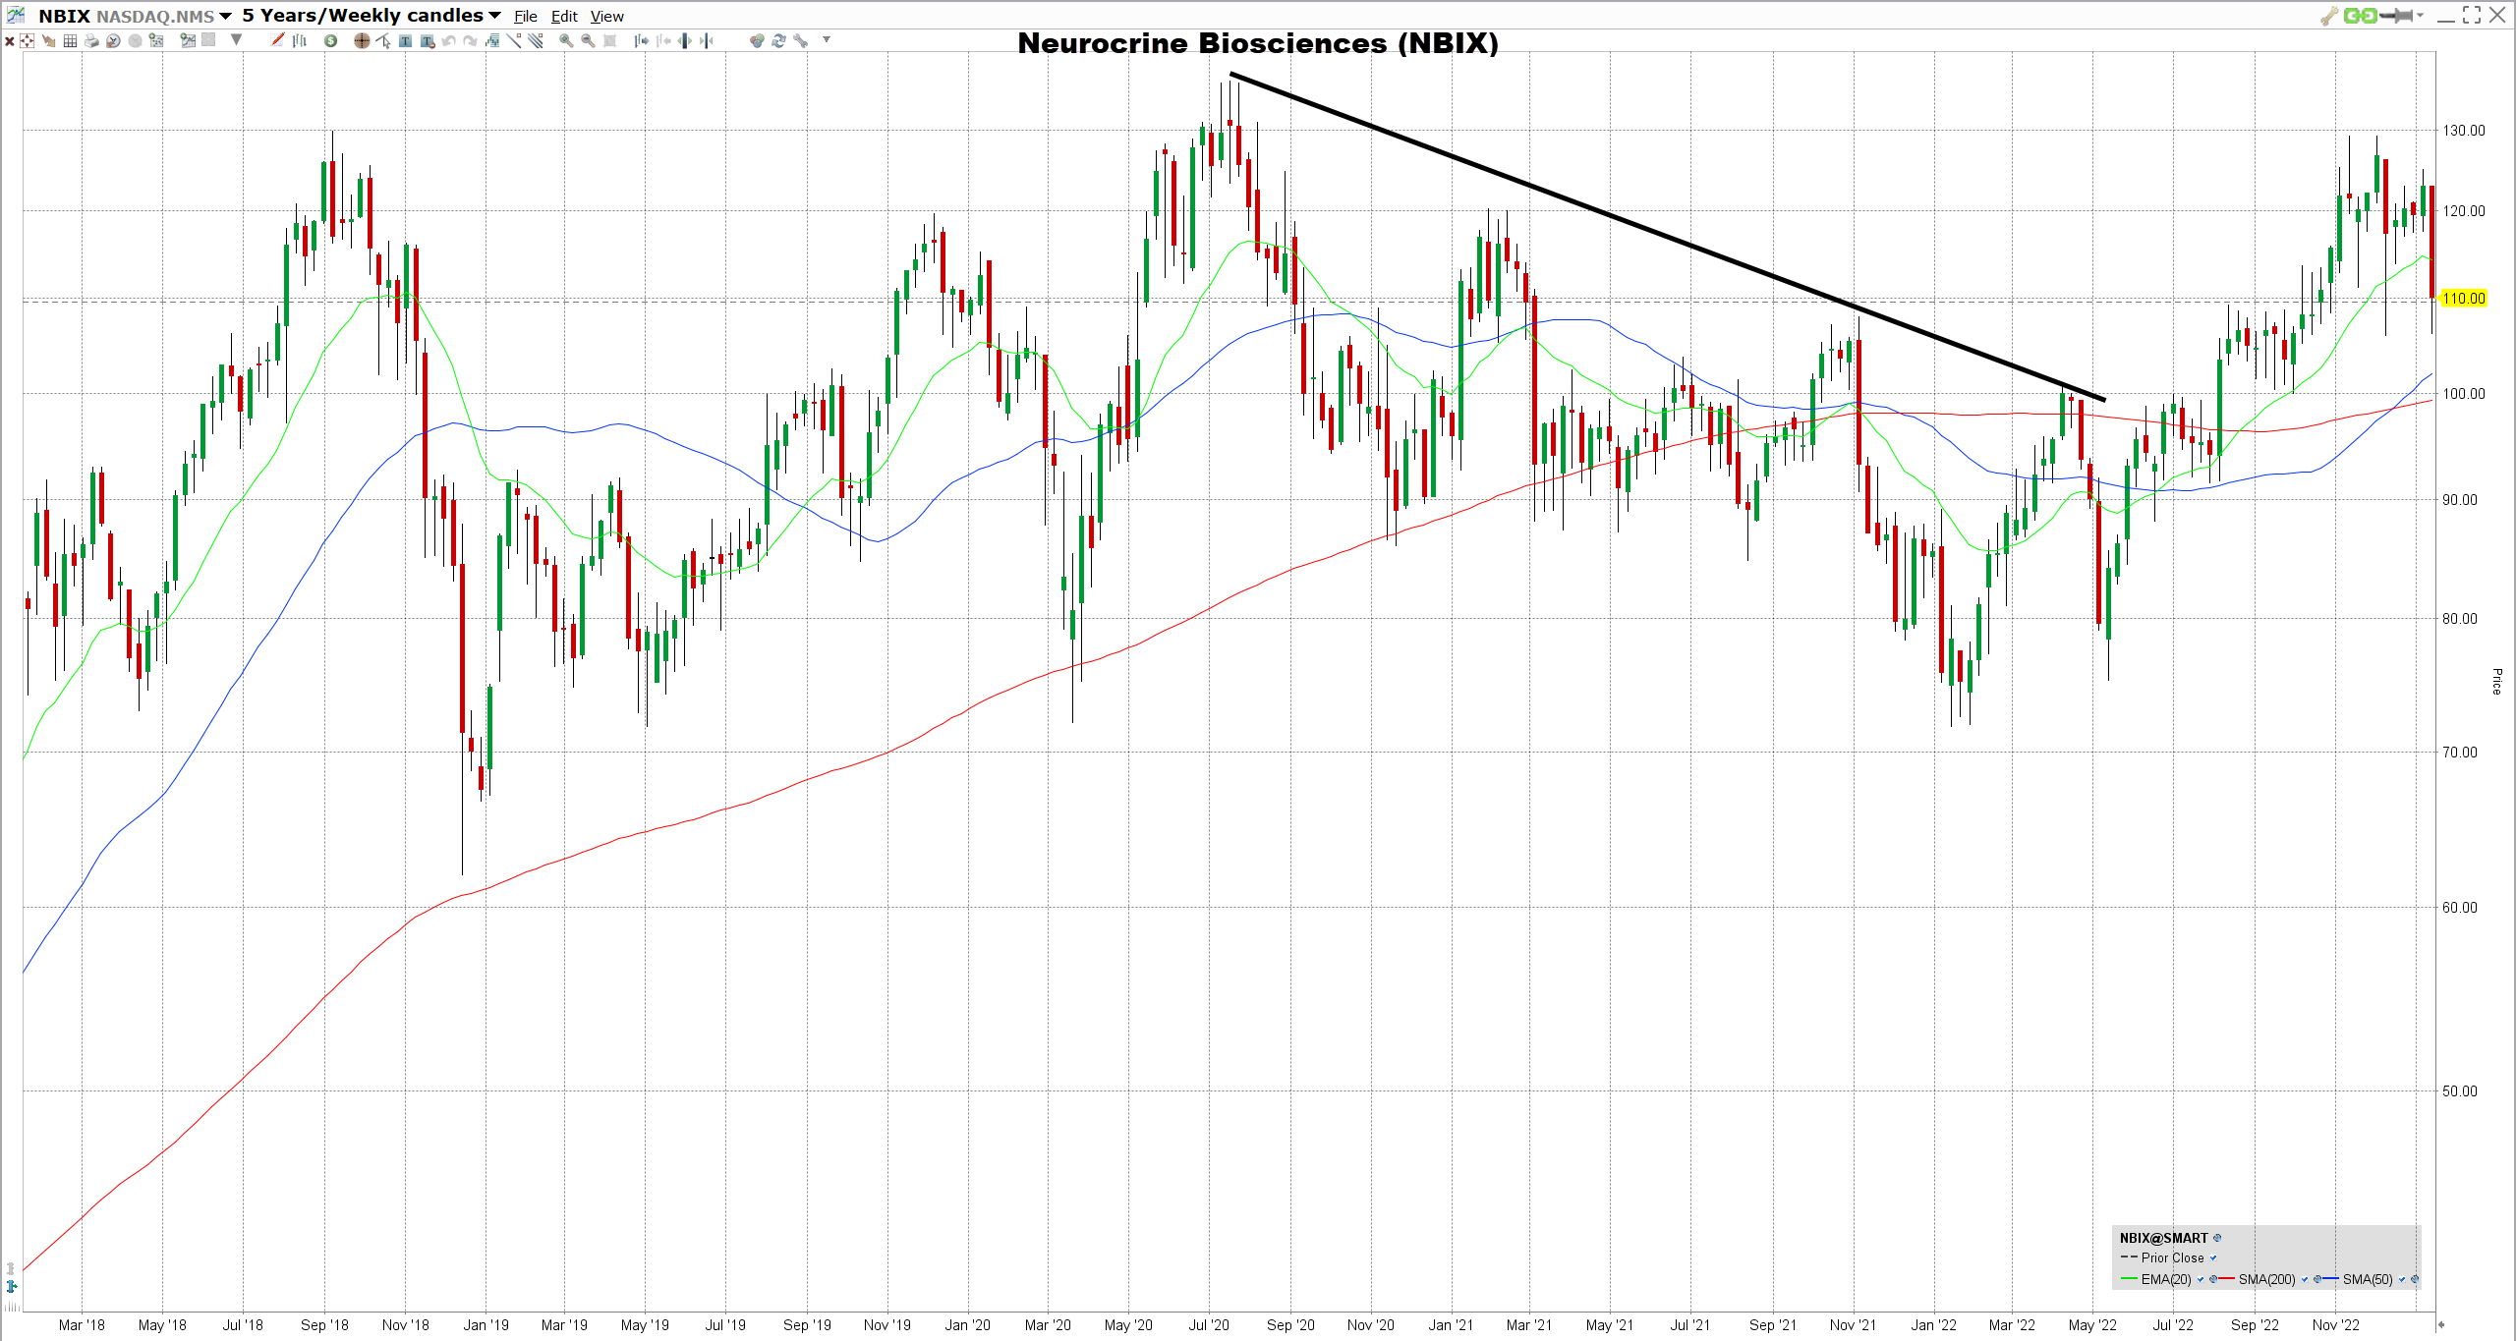The image size is (2516, 1341).
Task: Open the Edit menu
Action: tap(564, 17)
